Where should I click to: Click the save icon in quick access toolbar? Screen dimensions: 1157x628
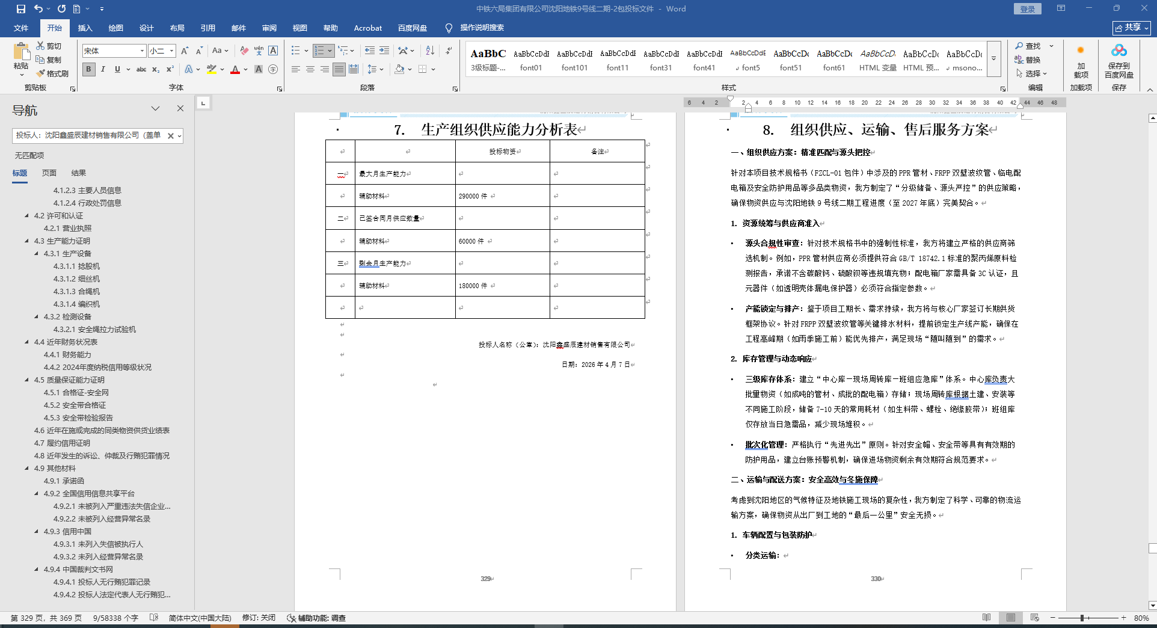[21, 9]
